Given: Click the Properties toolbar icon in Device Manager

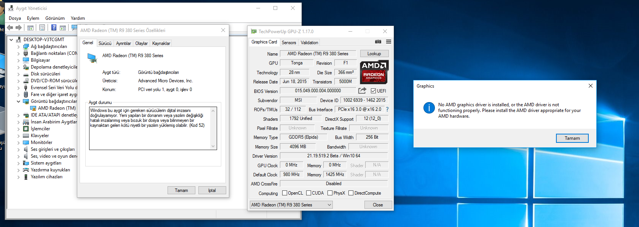Looking at the screenshot, I should click(x=42, y=27).
